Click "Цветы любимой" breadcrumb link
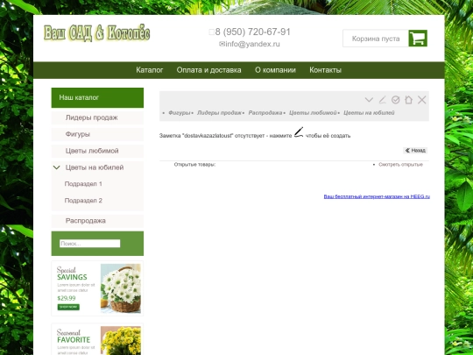The height and width of the screenshot is (355, 473). coord(313,112)
